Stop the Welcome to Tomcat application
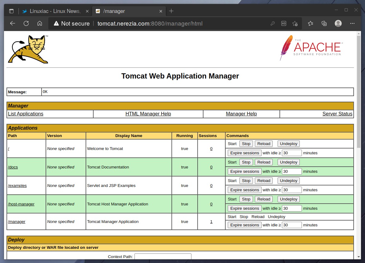The width and height of the screenshot is (365, 263). tap(246, 144)
